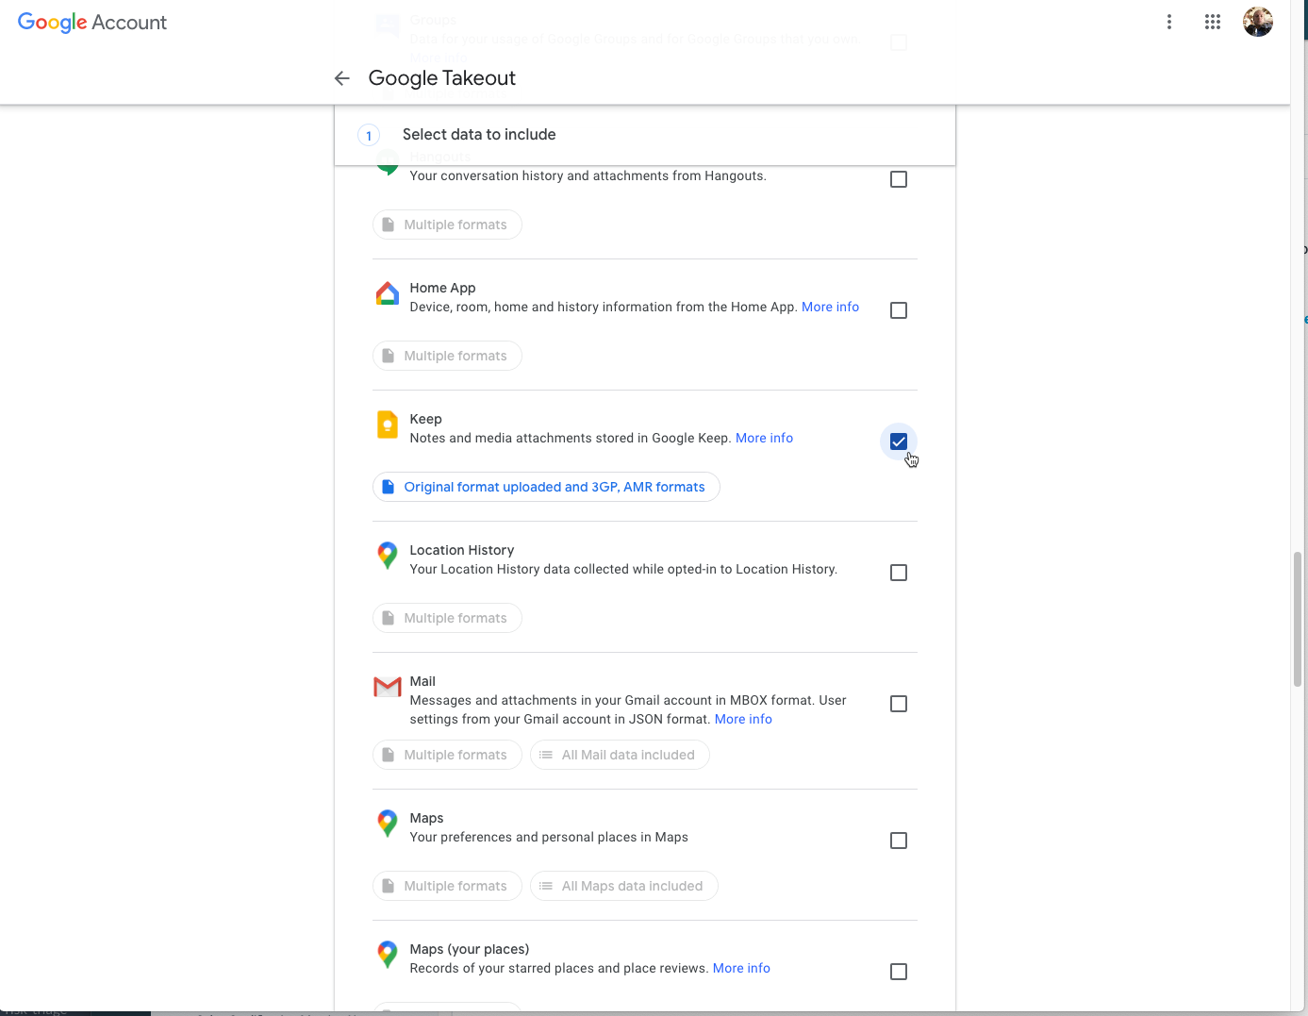This screenshot has width=1308, height=1016.
Task: Check the Home App checkbox
Action: (x=899, y=310)
